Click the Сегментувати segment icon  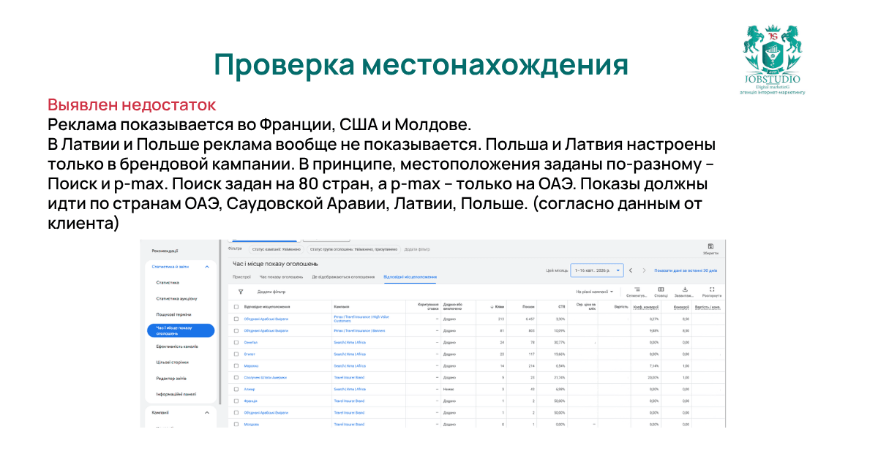637,289
